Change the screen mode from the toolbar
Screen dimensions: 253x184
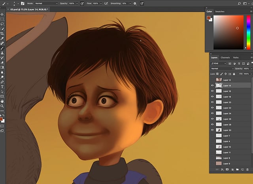pos(2,131)
